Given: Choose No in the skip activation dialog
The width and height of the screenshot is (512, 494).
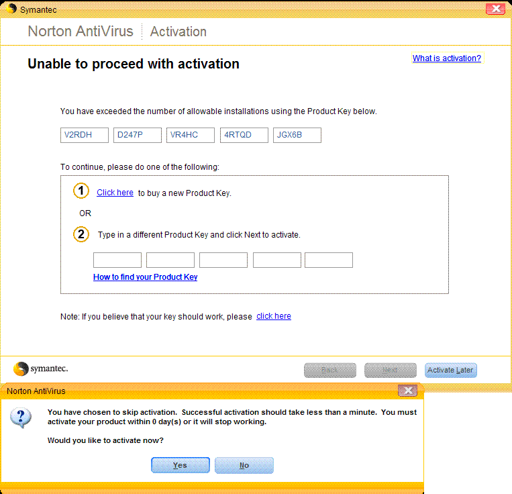Looking at the screenshot, I should coord(244,465).
